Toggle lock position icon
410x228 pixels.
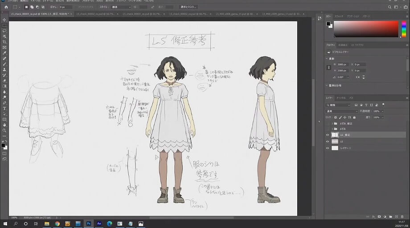pos(345,118)
